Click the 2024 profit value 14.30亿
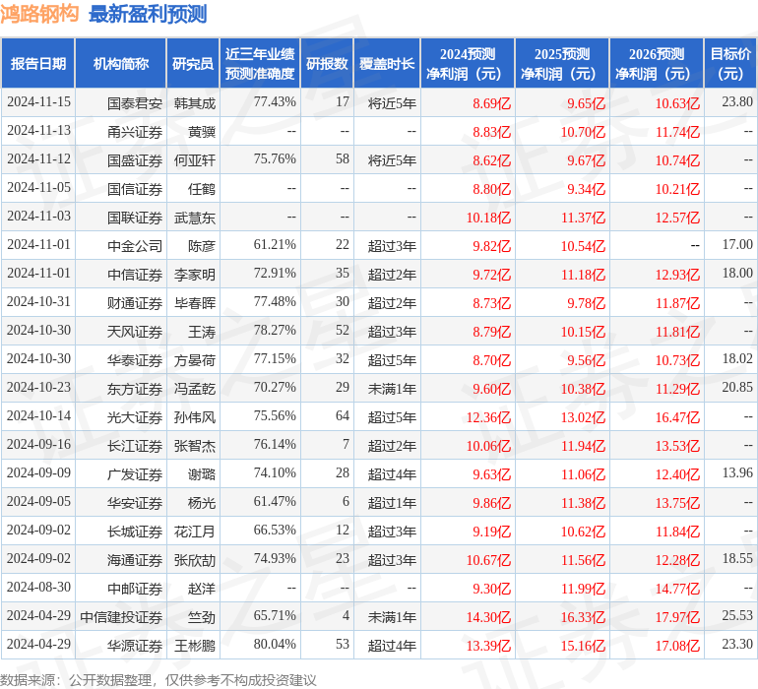Image resolution: width=758 pixels, height=689 pixels. click(488, 617)
